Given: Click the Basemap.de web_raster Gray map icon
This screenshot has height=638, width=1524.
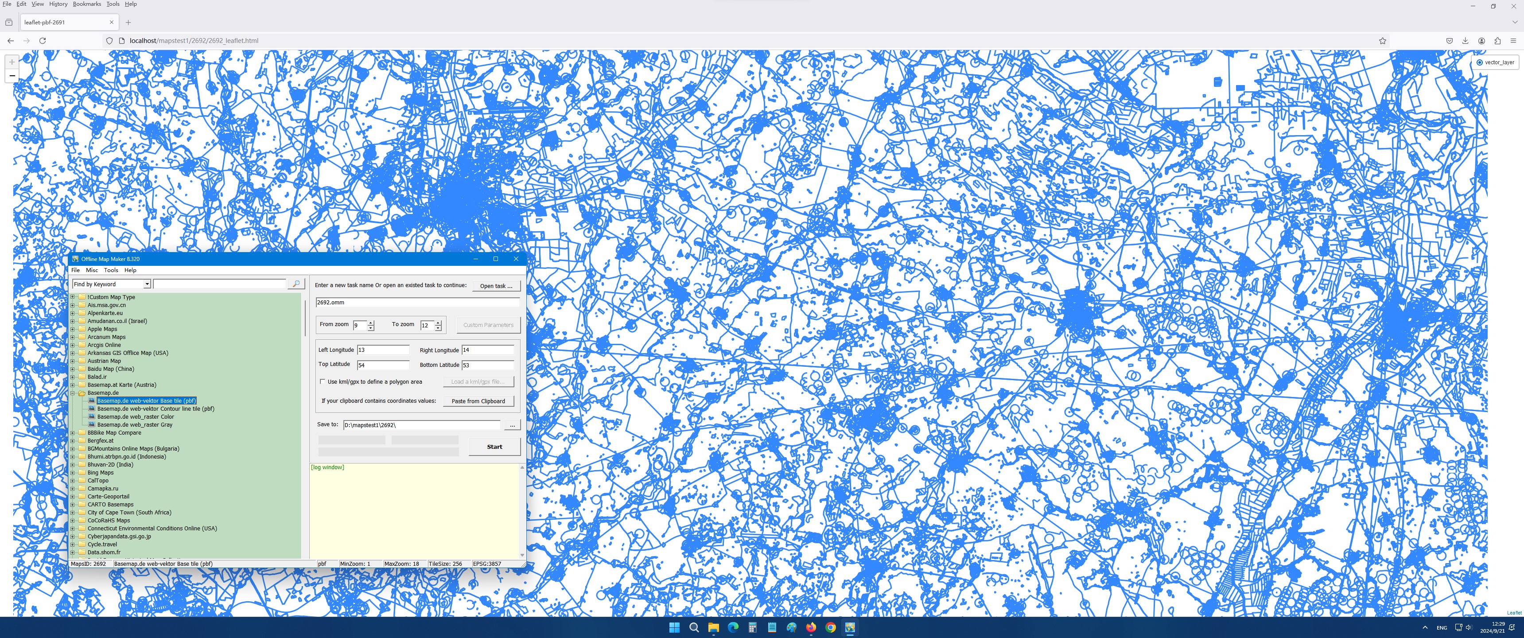Looking at the screenshot, I should (92, 424).
